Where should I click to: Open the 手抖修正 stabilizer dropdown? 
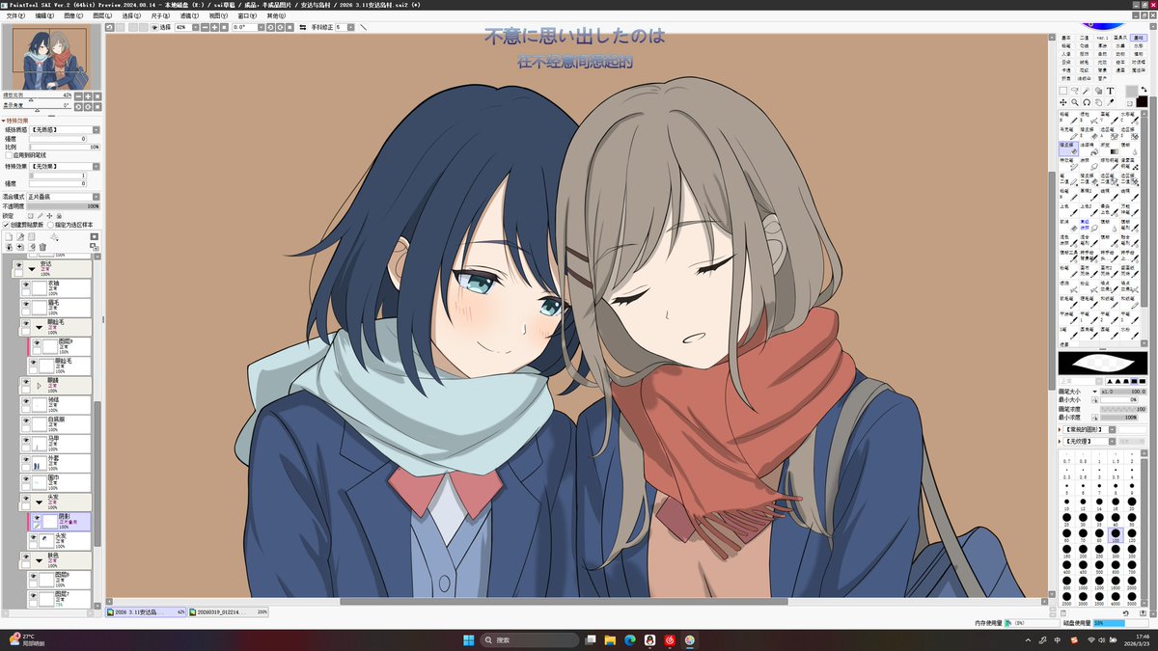350,27
